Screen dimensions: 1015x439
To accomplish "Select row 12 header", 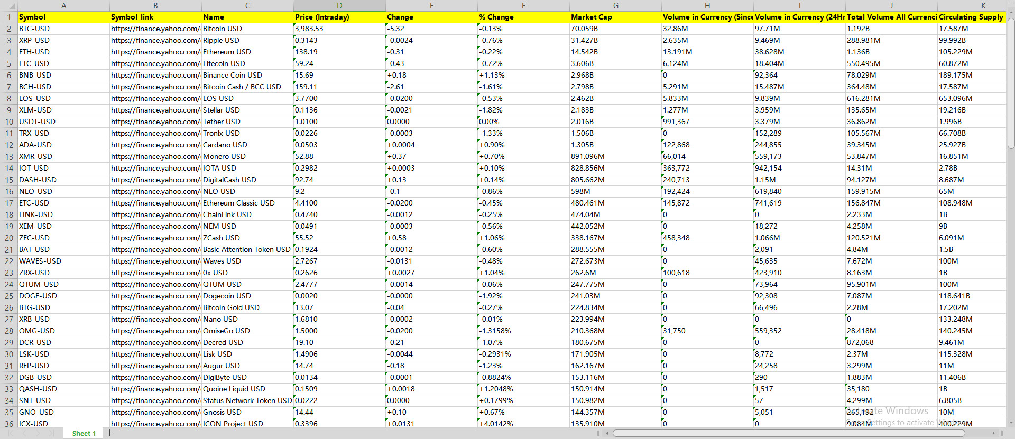I will 8,145.
